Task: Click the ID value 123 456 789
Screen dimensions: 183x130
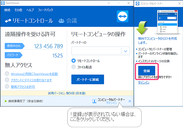Action: point(48,46)
